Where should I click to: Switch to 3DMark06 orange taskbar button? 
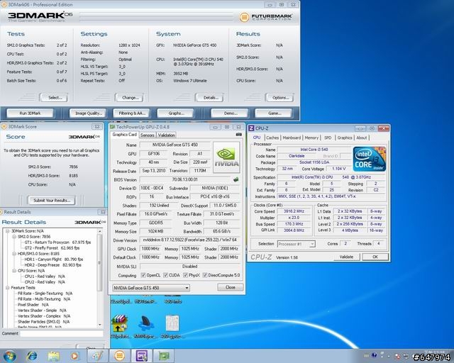click(120, 356)
